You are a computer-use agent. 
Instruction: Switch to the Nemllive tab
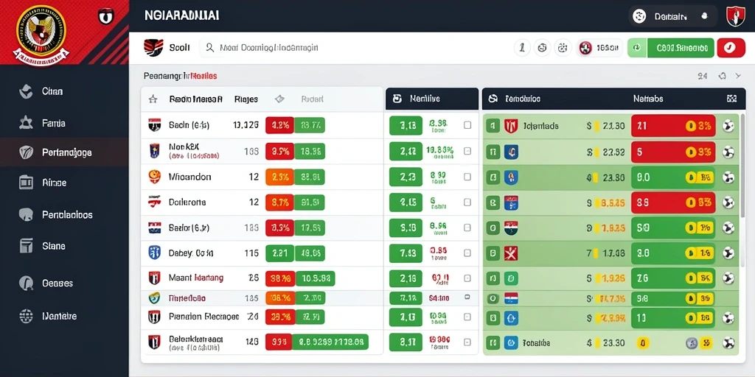[x=432, y=99]
